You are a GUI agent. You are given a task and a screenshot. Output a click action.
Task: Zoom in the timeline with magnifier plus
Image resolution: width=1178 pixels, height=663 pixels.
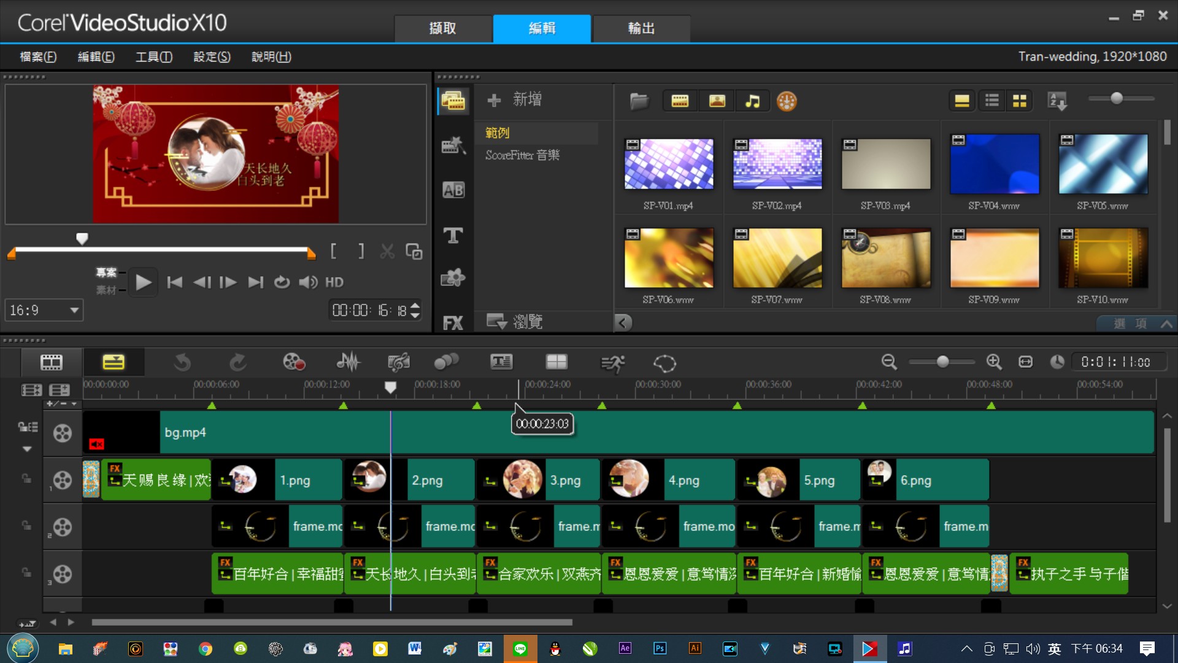(994, 362)
